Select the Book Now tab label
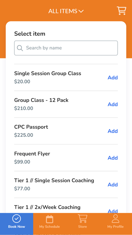Screen dimensions: 132x235 point(16,227)
